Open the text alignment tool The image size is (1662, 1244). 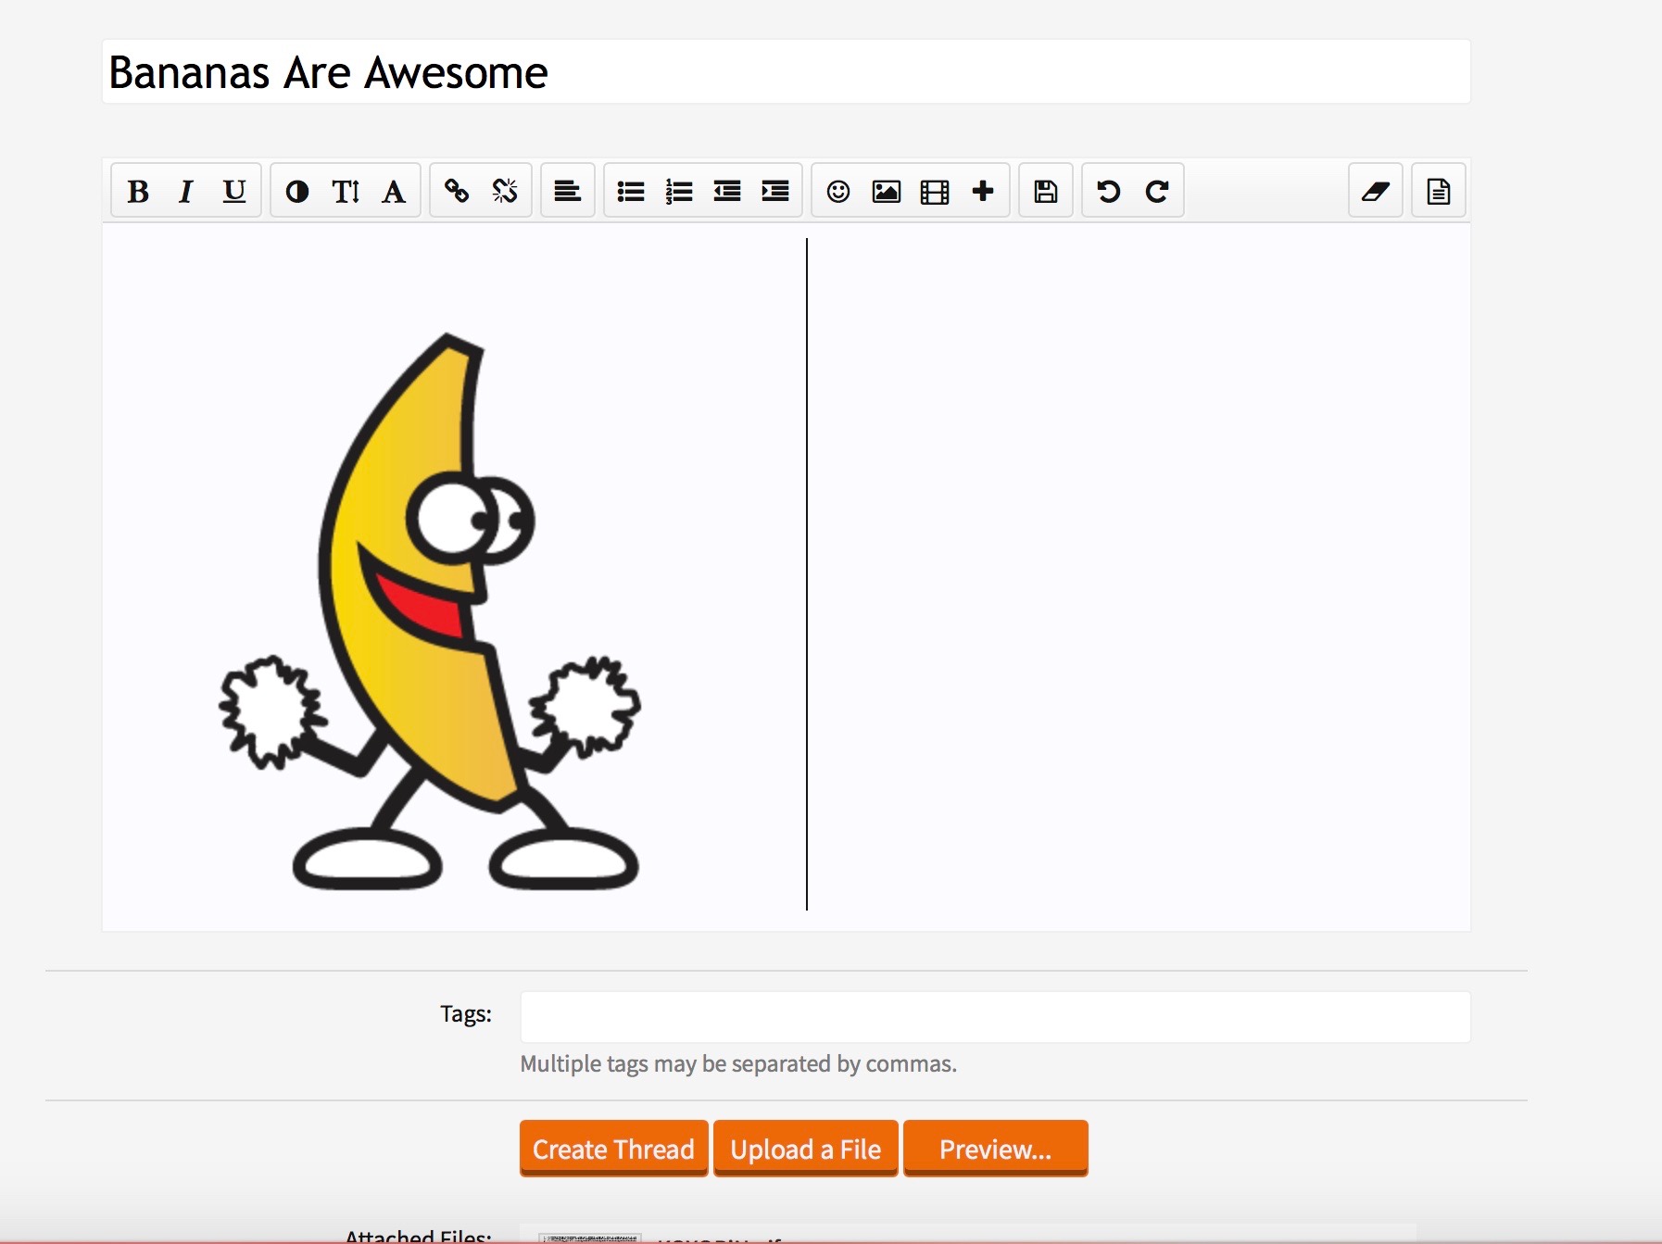pos(568,191)
